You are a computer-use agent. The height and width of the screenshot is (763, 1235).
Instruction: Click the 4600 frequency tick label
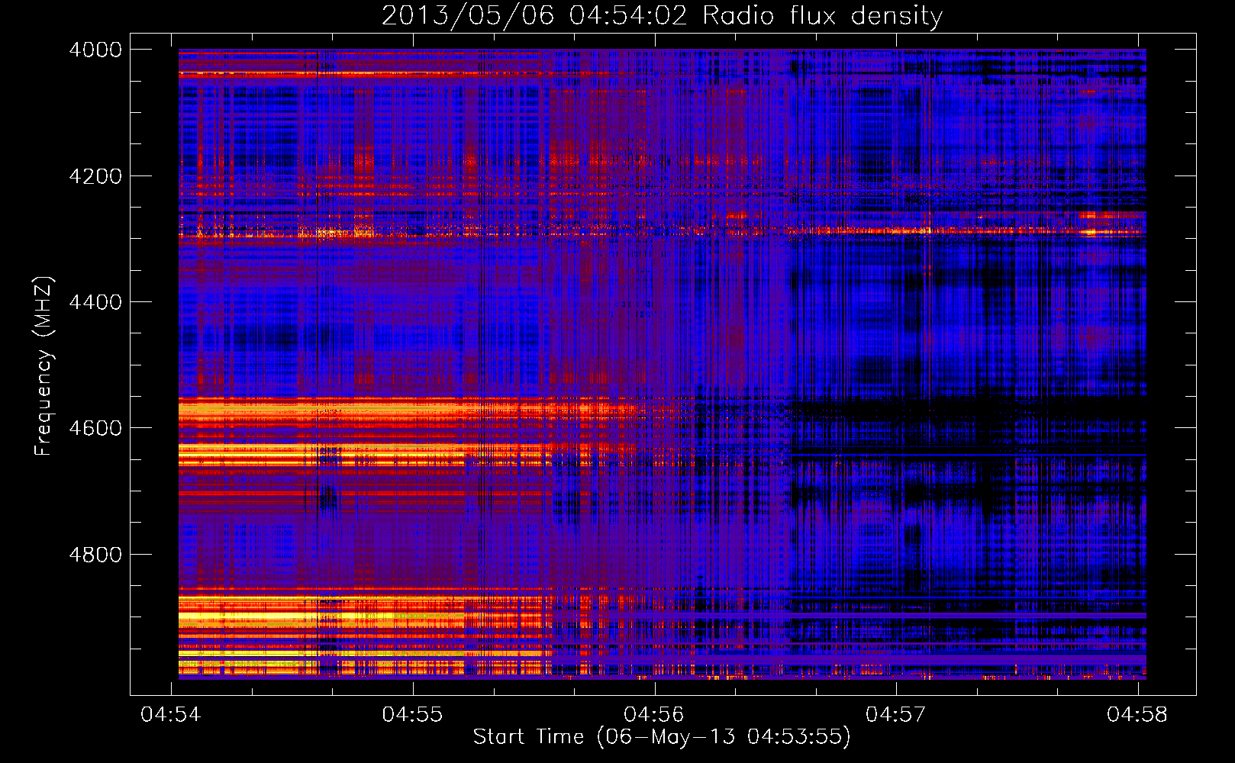(x=95, y=428)
